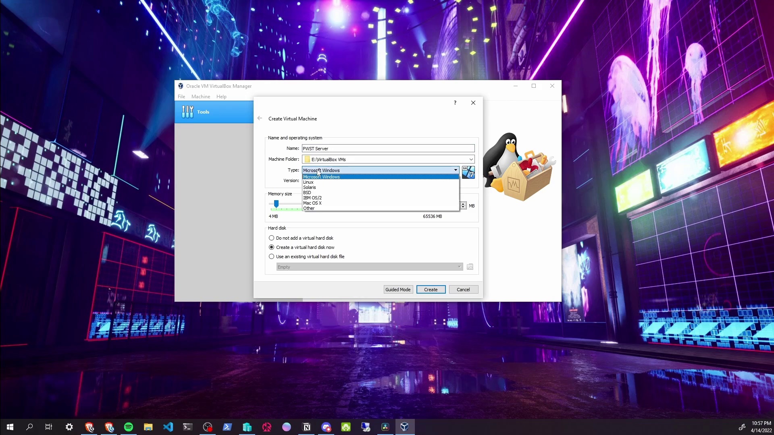Click the back arrow in Create Virtual Machine
This screenshot has width=774, height=435.
coord(260,118)
